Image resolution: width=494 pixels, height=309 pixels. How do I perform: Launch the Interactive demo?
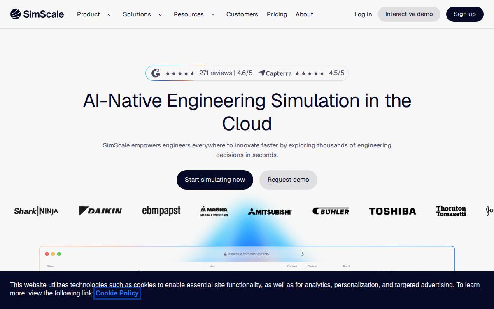(409, 14)
